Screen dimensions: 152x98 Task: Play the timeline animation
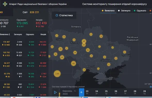coord(55,92)
